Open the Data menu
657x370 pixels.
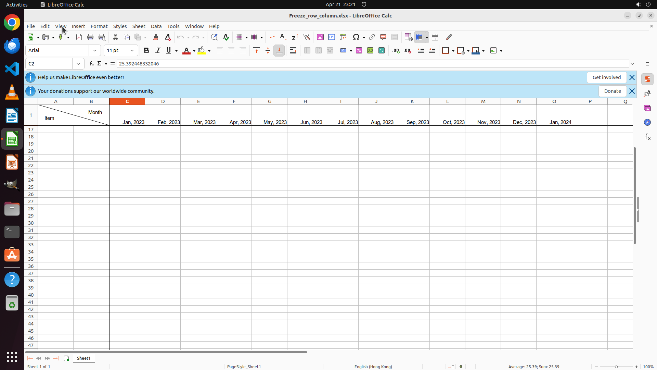coord(156,26)
